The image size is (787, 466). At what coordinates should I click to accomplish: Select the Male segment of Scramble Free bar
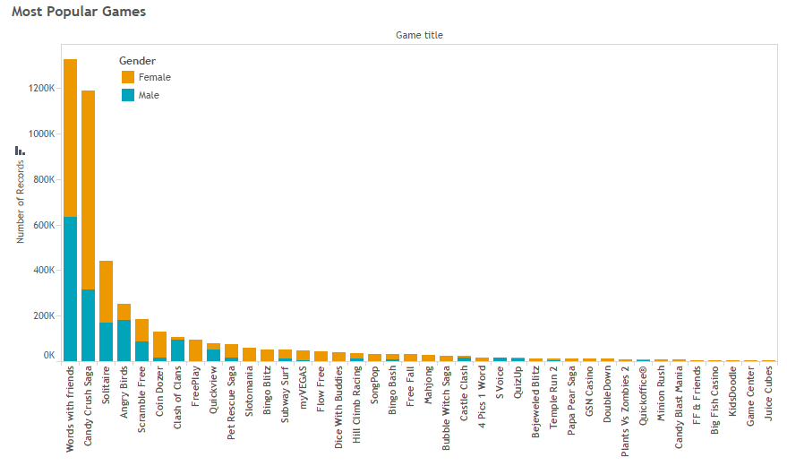coord(142,351)
